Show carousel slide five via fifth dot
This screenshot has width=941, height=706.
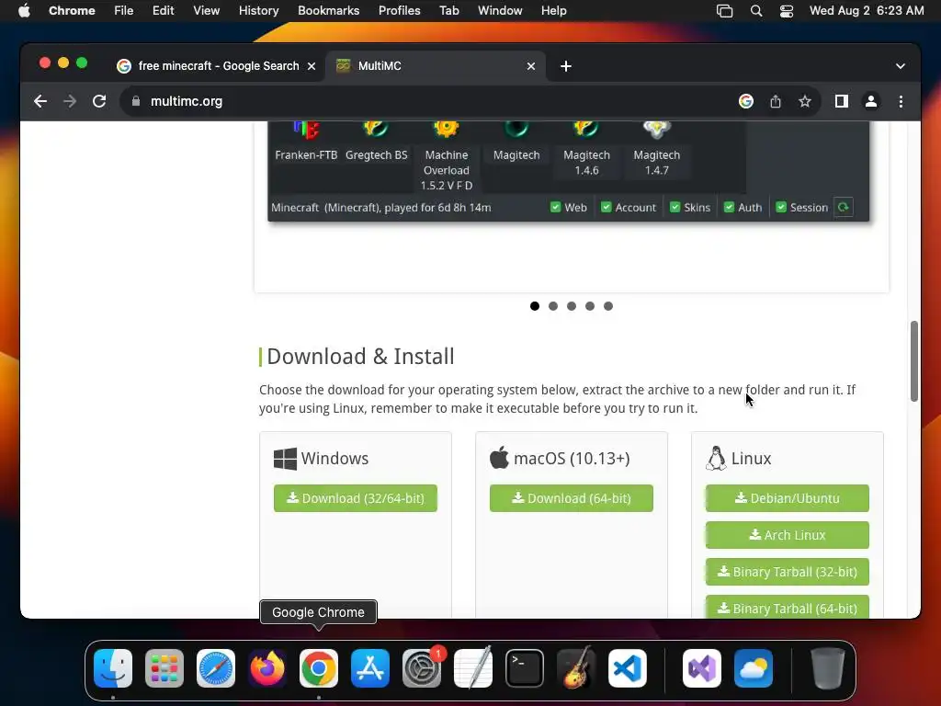tap(608, 306)
